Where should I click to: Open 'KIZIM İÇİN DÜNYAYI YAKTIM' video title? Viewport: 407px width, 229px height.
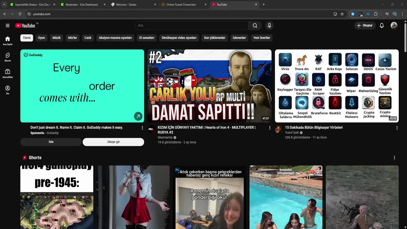click(207, 130)
